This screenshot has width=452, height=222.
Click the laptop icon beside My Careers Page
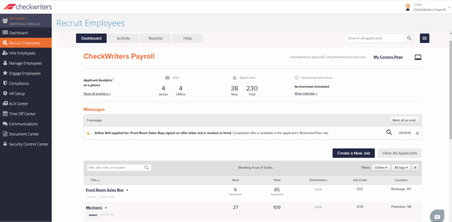(418, 57)
